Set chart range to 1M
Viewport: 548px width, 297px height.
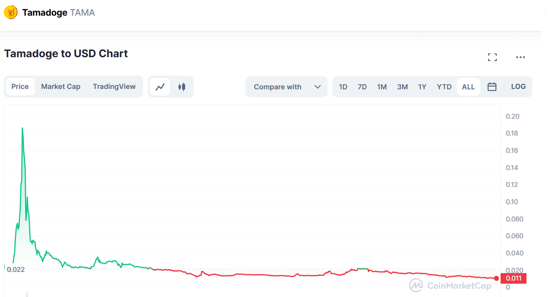[x=382, y=87]
